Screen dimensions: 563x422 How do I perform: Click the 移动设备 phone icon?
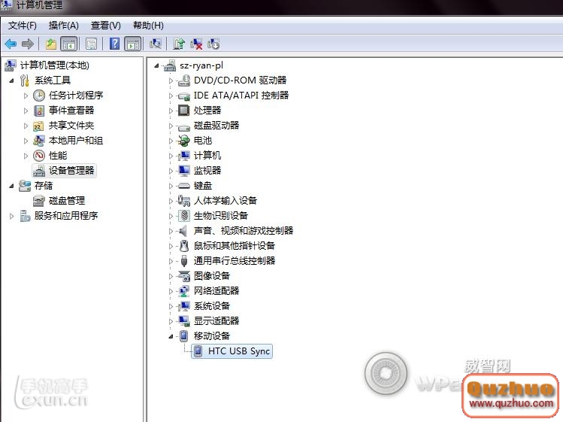click(184, 336)
